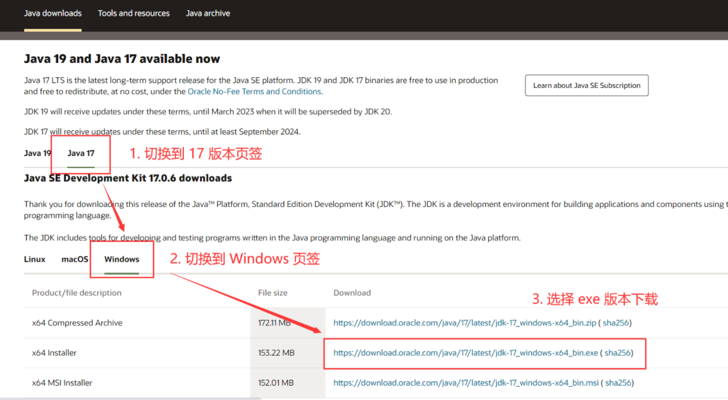Open sha256 link for the msi installer
The image size is (728, 400).
[617, 383]
